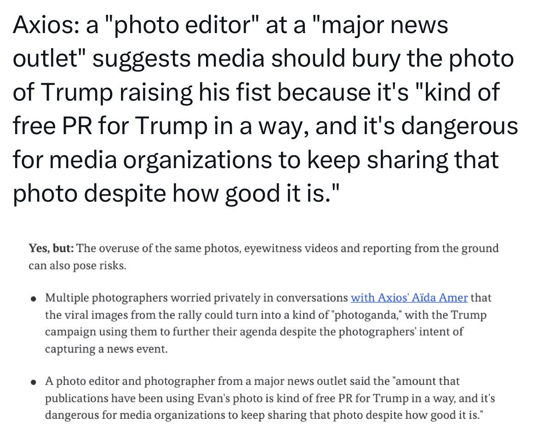Open the "with Axios' Aïda Amer" link
538x429 pixels.
coord(409,298)
